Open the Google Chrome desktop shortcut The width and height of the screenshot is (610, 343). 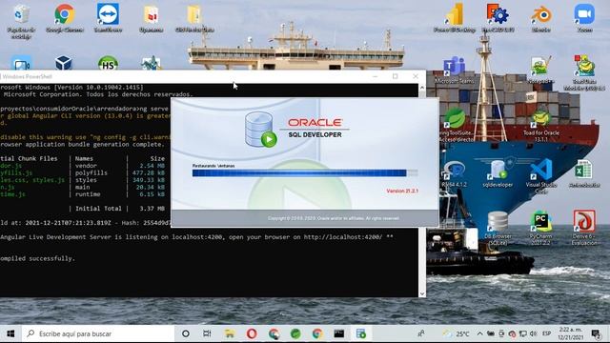[65, 18]
